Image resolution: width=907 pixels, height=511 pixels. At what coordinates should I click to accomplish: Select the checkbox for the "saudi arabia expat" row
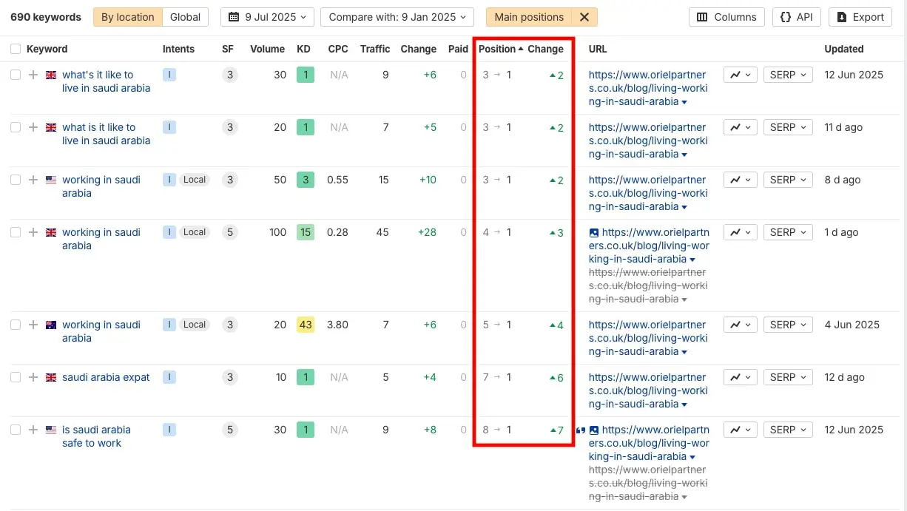click(x=15, y=377)
